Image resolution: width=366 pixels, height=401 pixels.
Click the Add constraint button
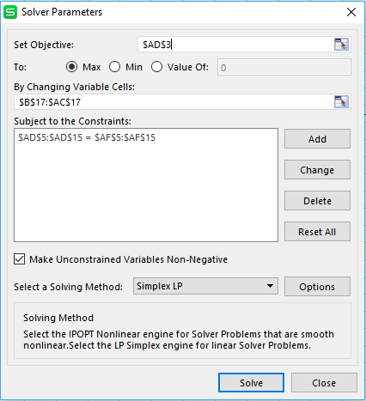coord(317,139)
